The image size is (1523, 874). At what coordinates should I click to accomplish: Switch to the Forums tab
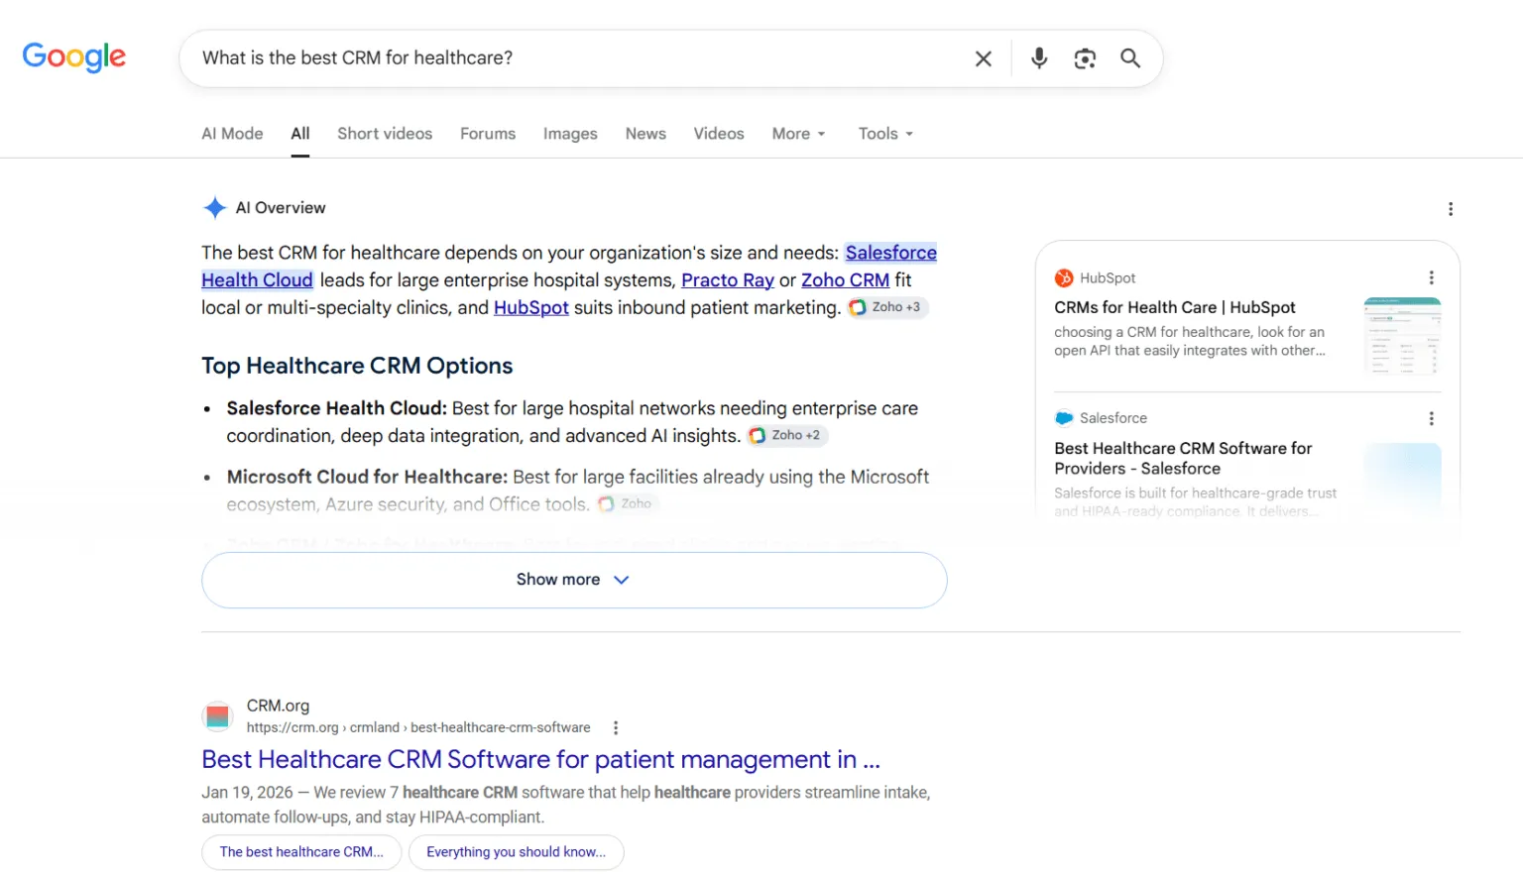pos(488,134)
